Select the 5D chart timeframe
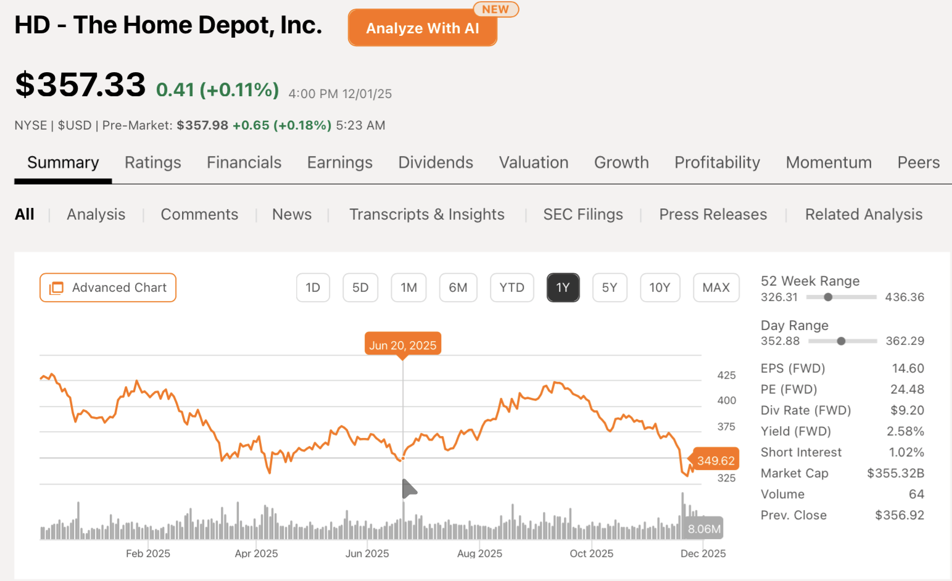Screen dimensions: 952x581 (360, 287)
